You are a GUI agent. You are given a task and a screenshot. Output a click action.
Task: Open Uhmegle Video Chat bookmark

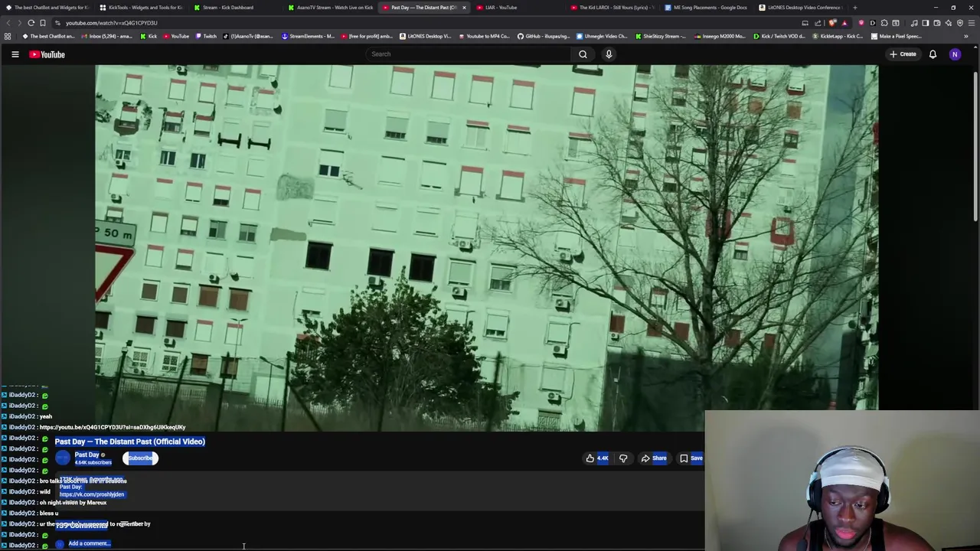(603, 36)
